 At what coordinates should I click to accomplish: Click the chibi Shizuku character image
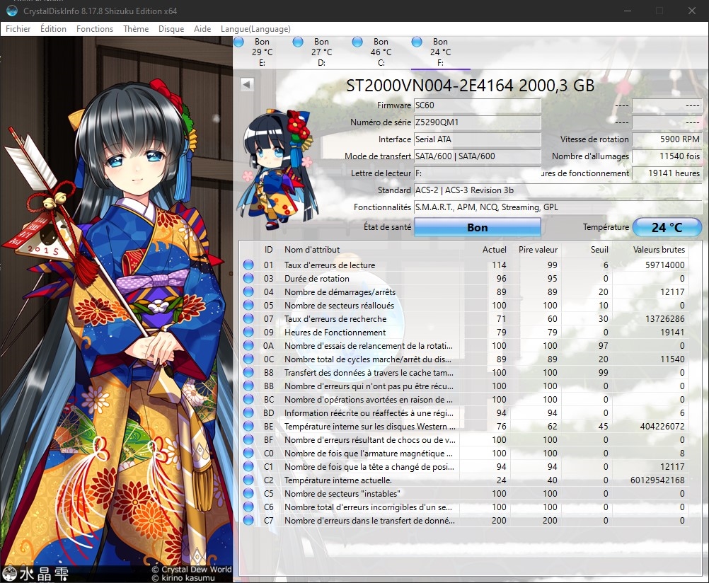pos(277,169)
